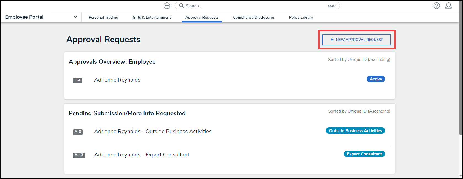Screen dimensions: 463x179
Task: Open the help question mark icon
Action: pos(437,6)
